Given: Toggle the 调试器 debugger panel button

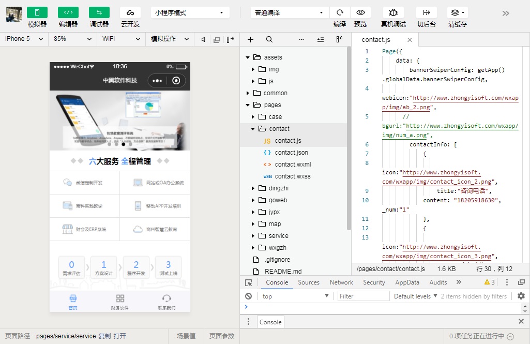Looking at the screenshot, I should click(x=99, y=12).
